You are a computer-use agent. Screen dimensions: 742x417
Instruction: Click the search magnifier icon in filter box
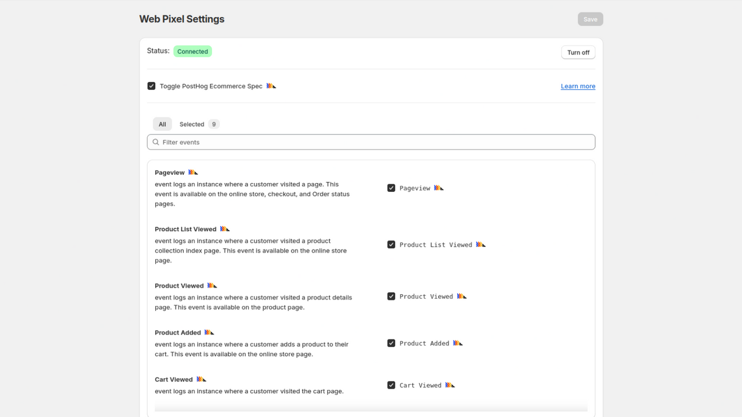(155, 142)
